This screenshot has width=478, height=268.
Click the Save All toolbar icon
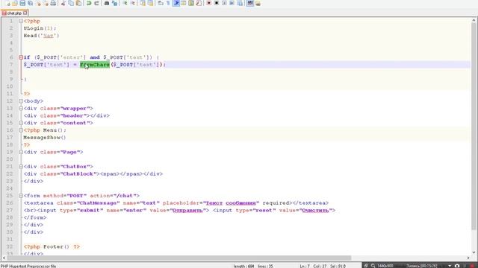pyautogui.click(x=30, y=3)
